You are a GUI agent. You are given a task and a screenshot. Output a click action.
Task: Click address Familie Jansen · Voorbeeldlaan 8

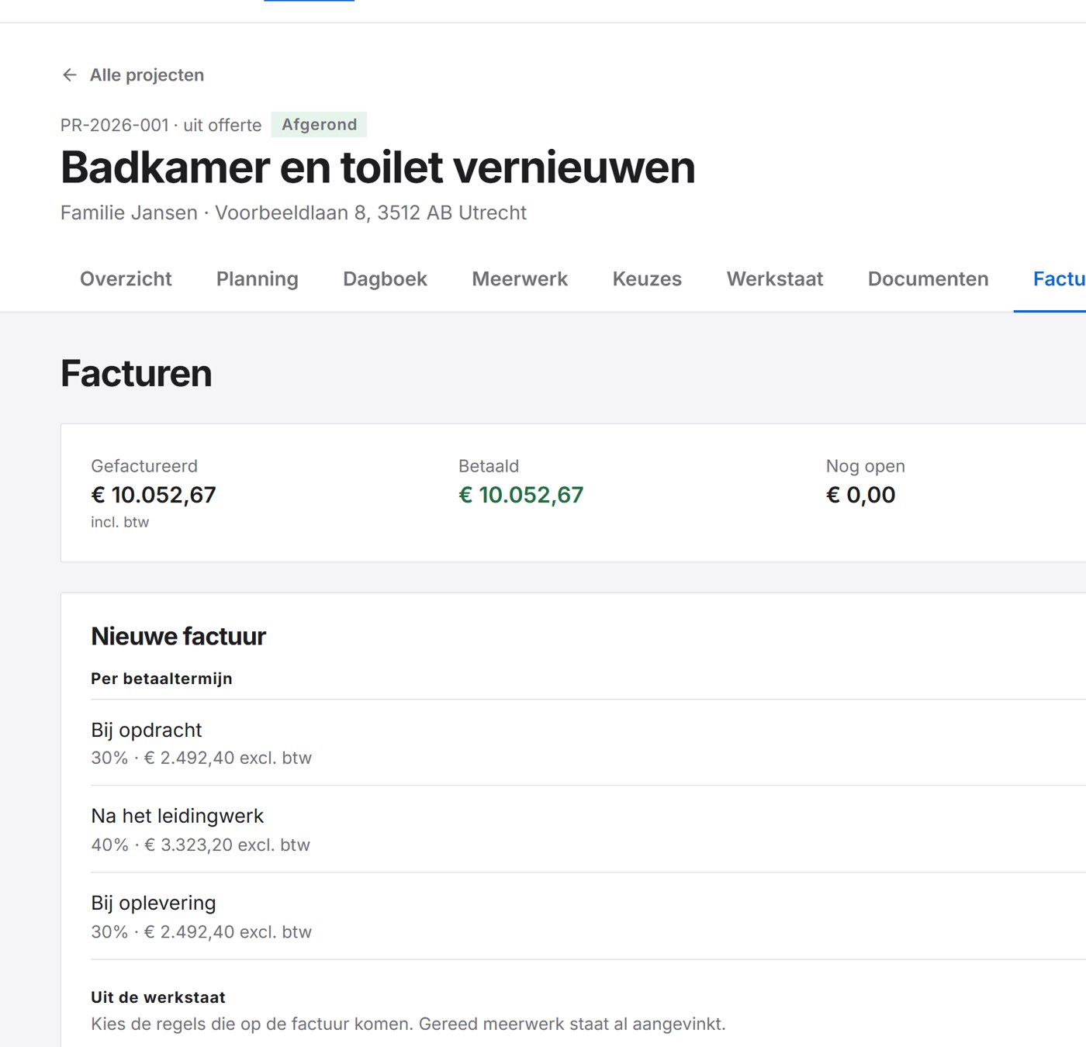coord(293,213)
